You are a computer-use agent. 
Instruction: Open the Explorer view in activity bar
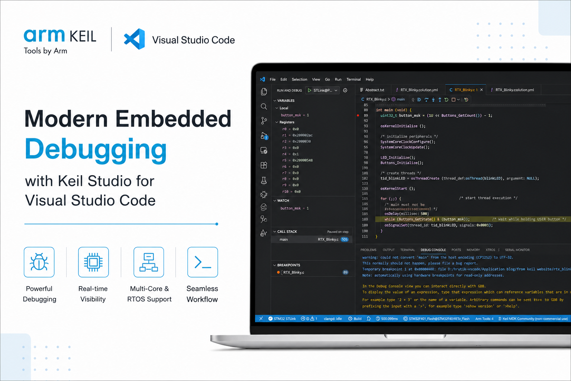pos(264,92)
